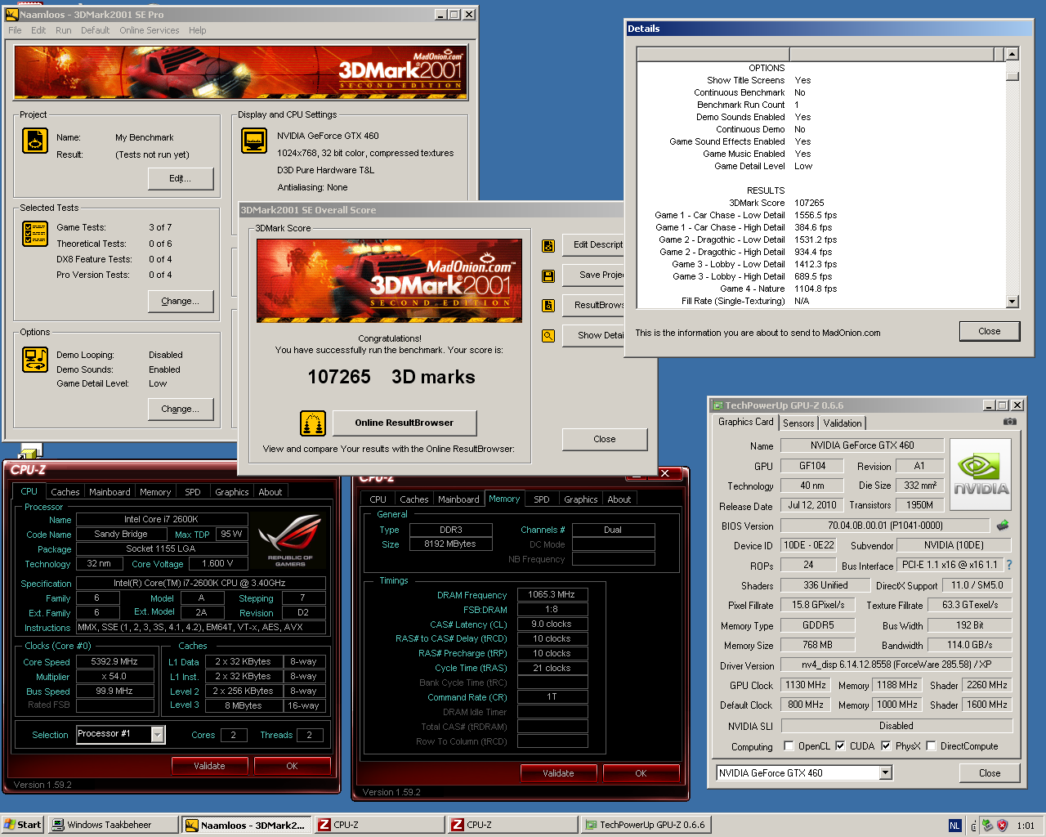Click the Bus Interface question mark icon
This screenshot has height=837, width=1046.
coord(1009,565)
